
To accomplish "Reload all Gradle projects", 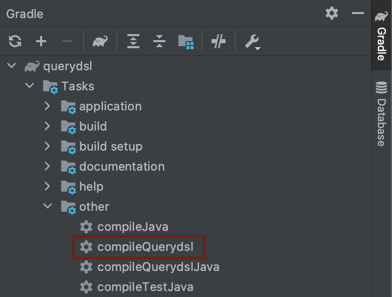I will 15,41.
